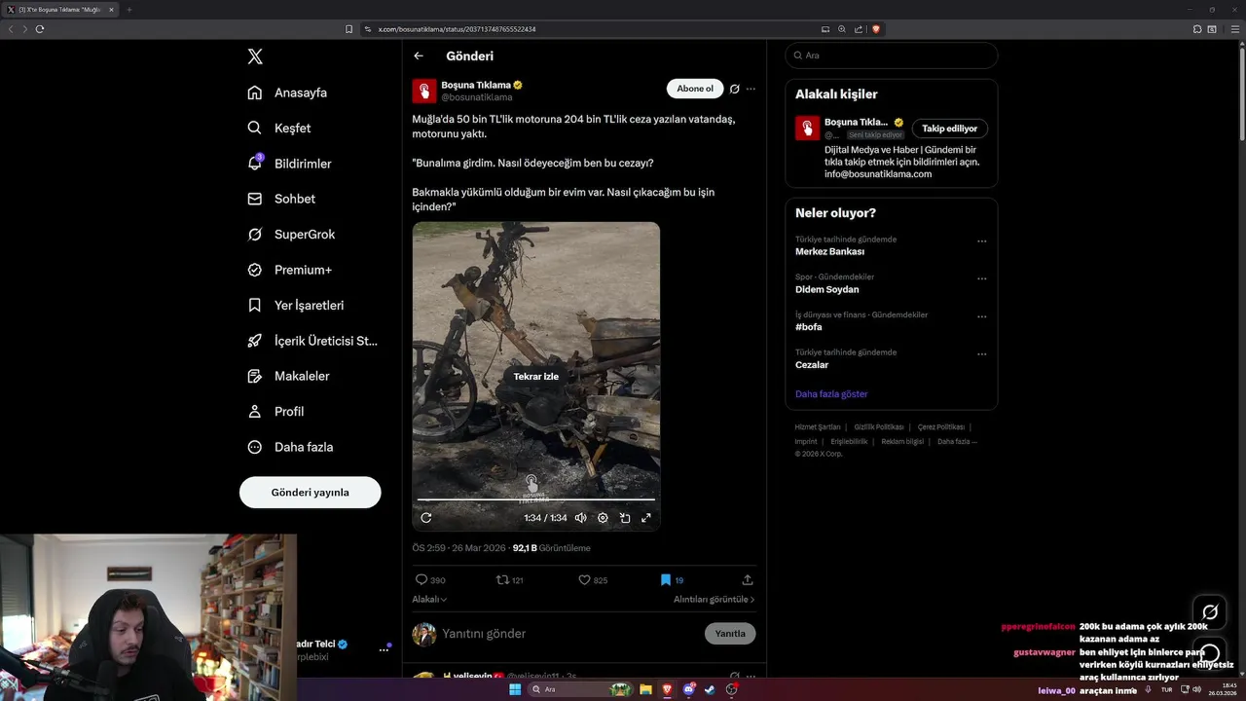Go back with Gönderi arrow

(419, 55)
